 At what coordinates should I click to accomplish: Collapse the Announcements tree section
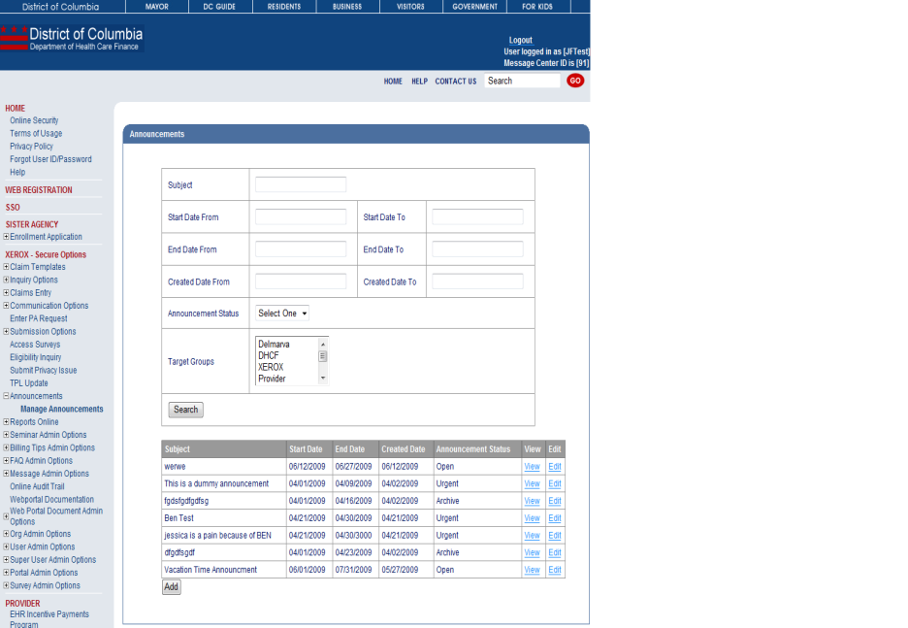(x=7, y=396)
